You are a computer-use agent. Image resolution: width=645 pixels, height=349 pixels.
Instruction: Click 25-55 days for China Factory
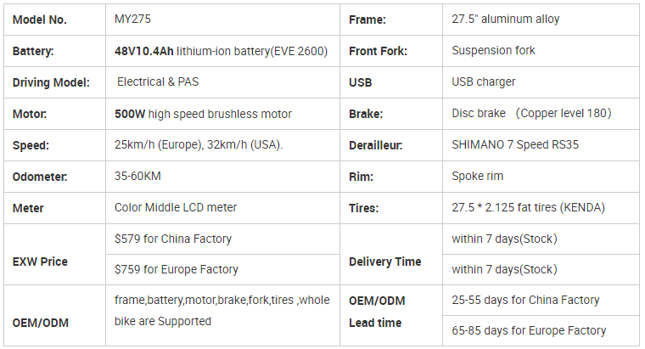[525, 300]
